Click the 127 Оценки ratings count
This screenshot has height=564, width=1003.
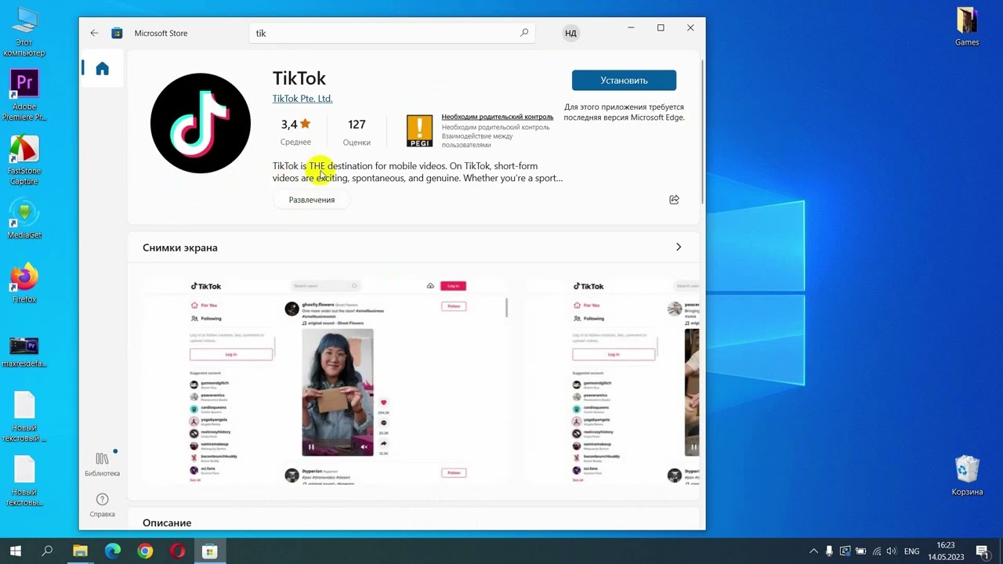(x=357, y=132)
